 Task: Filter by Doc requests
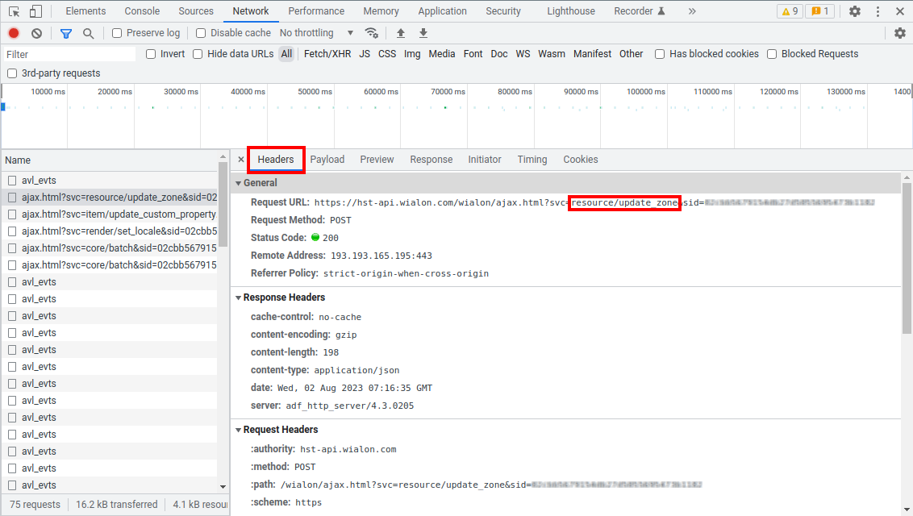point(499,54)
